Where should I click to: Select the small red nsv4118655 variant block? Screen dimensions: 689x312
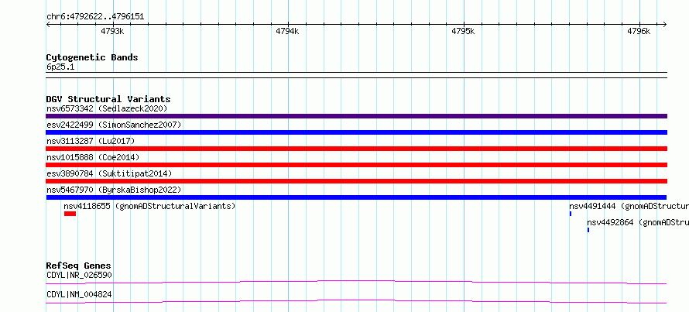(x=70, y=214)
